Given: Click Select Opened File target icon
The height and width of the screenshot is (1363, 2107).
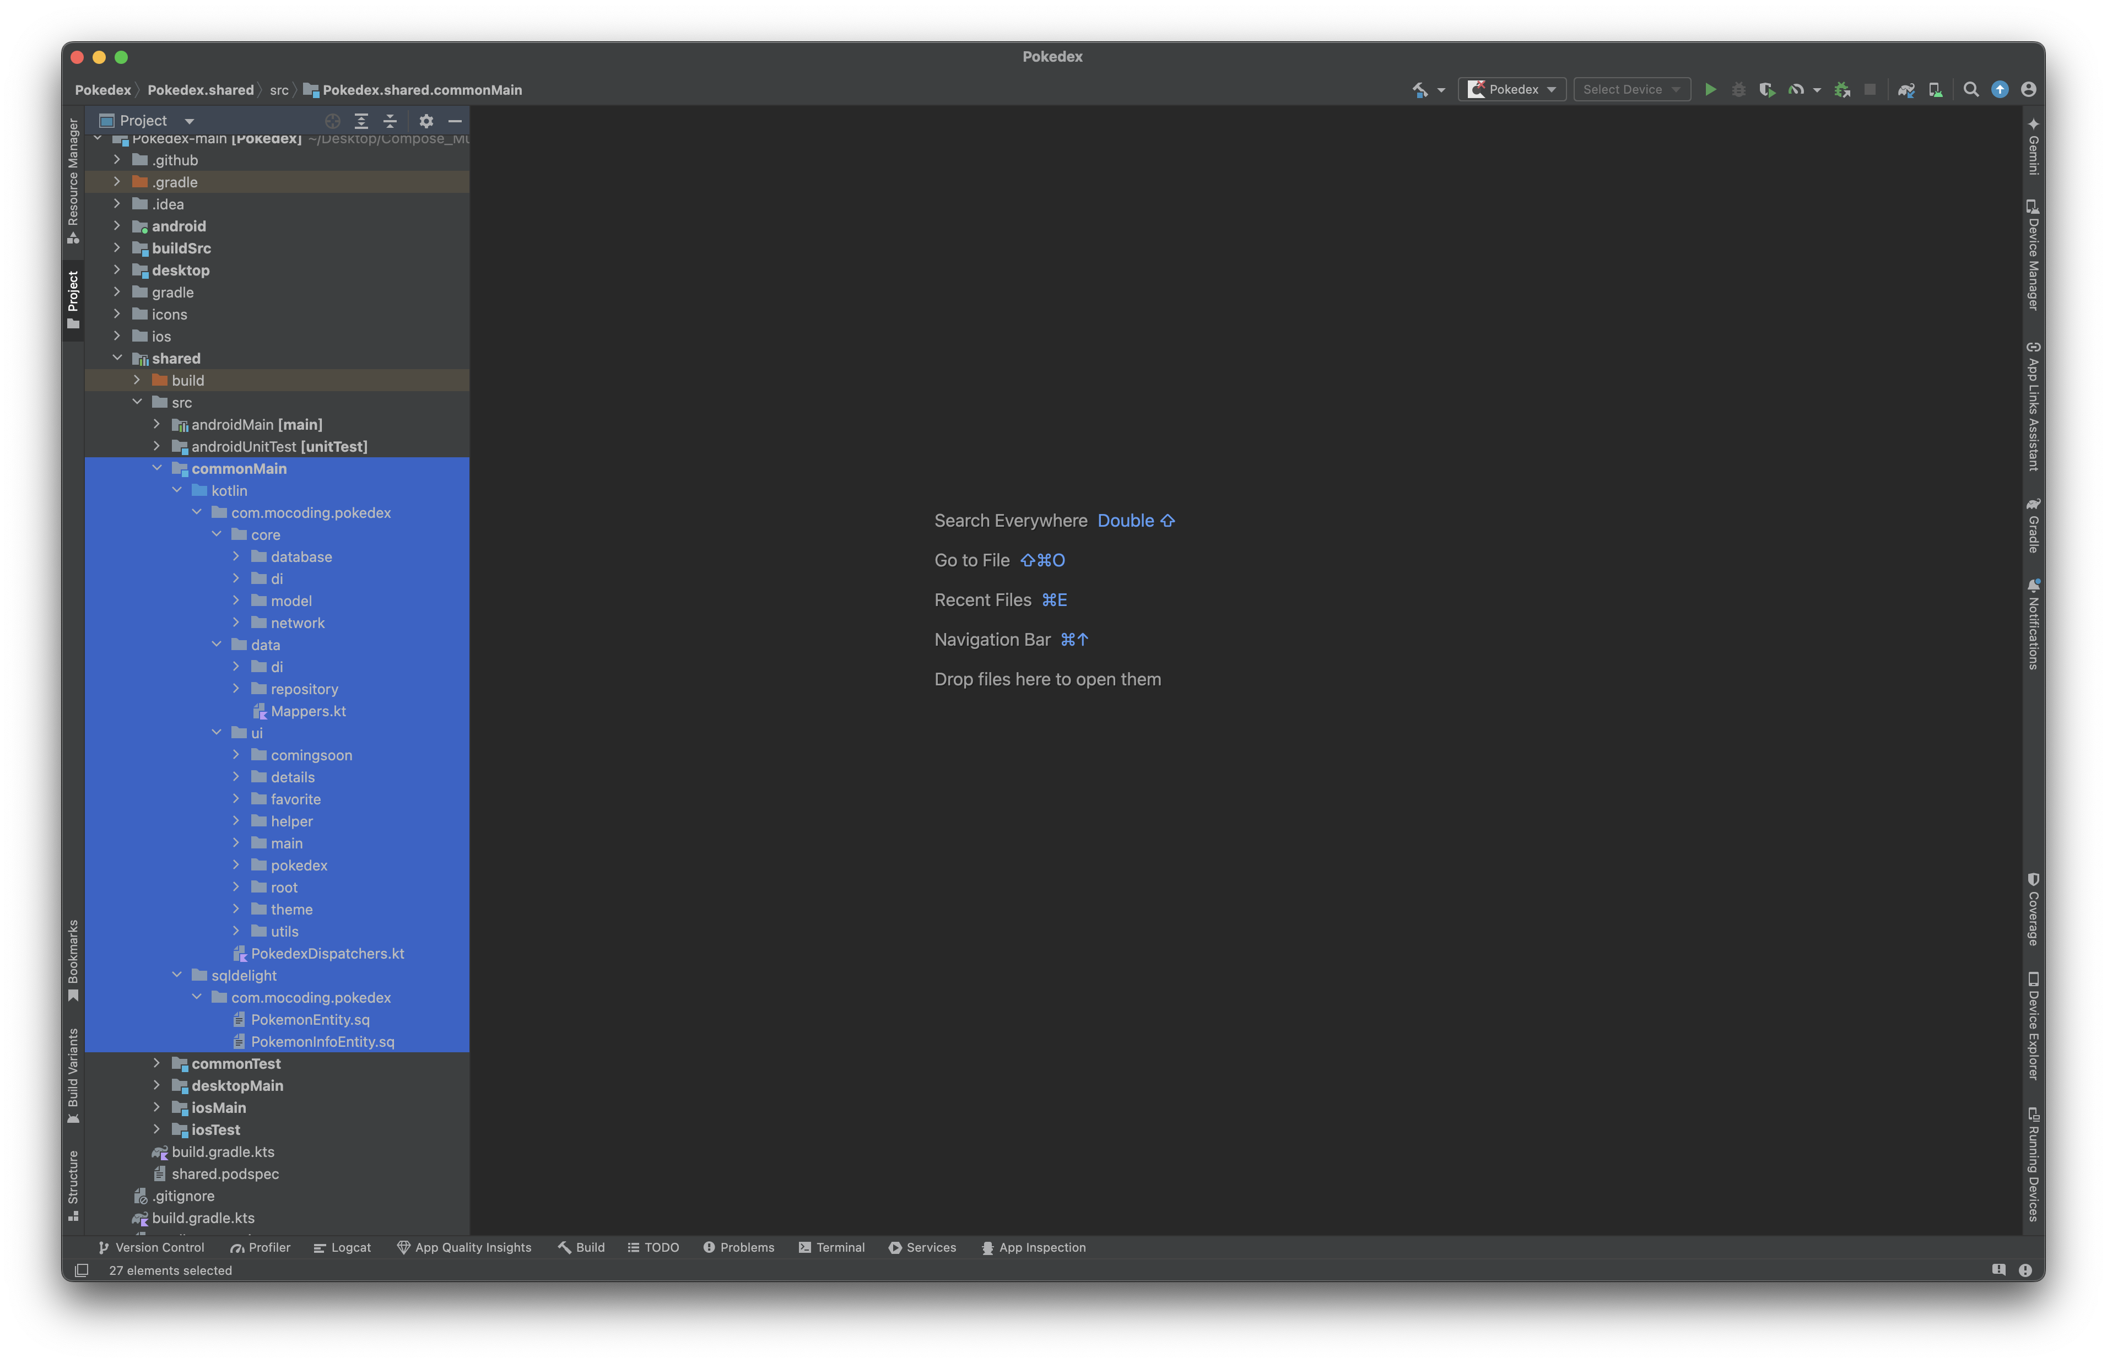Looking at the screenshot, I should pos(333,121).
